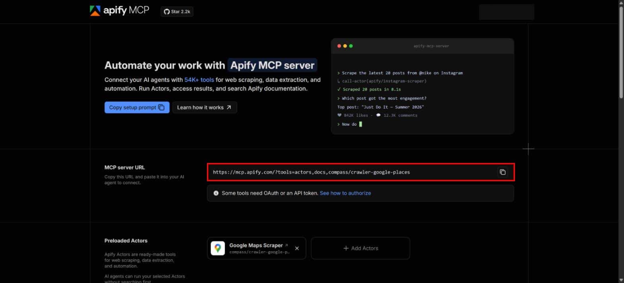Click the info icon beside OAuth notice
Screen dimensions: 624x283
pyautogui.click(x=216, y=193)
